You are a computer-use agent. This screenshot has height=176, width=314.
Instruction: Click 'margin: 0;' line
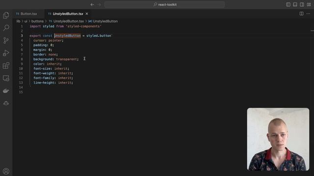pos(43,50)
